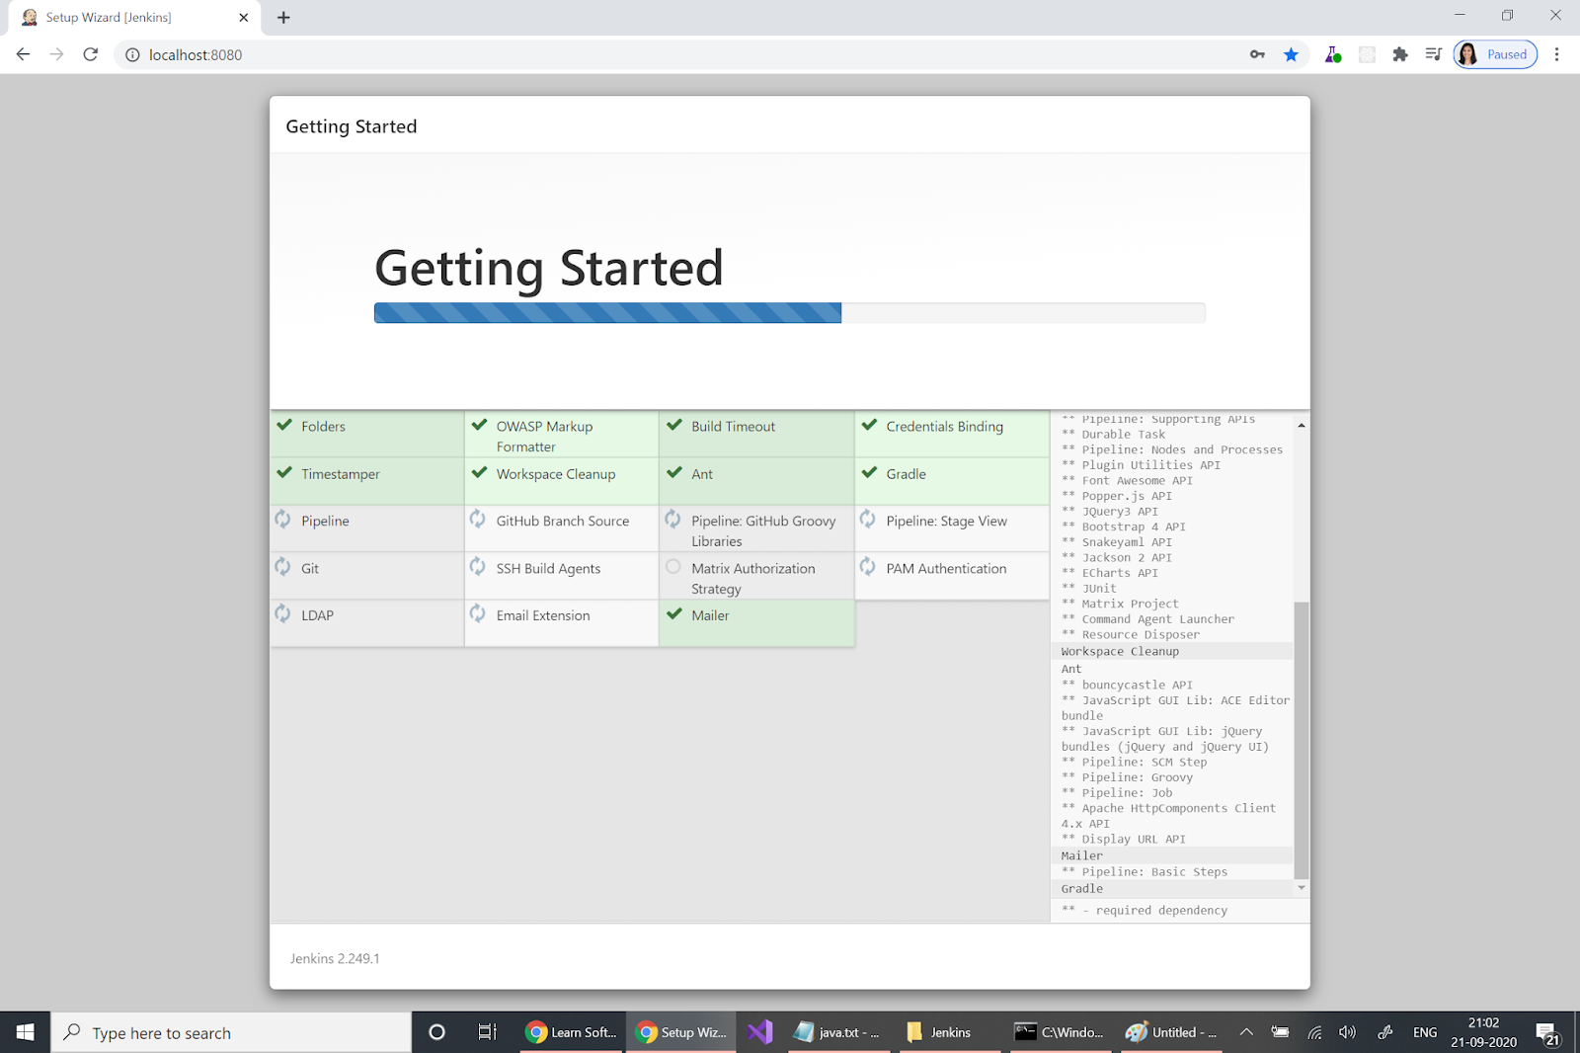1580x1053 pixels.
Task: Open Task View on the taskbar
Action: [487, 1032]
